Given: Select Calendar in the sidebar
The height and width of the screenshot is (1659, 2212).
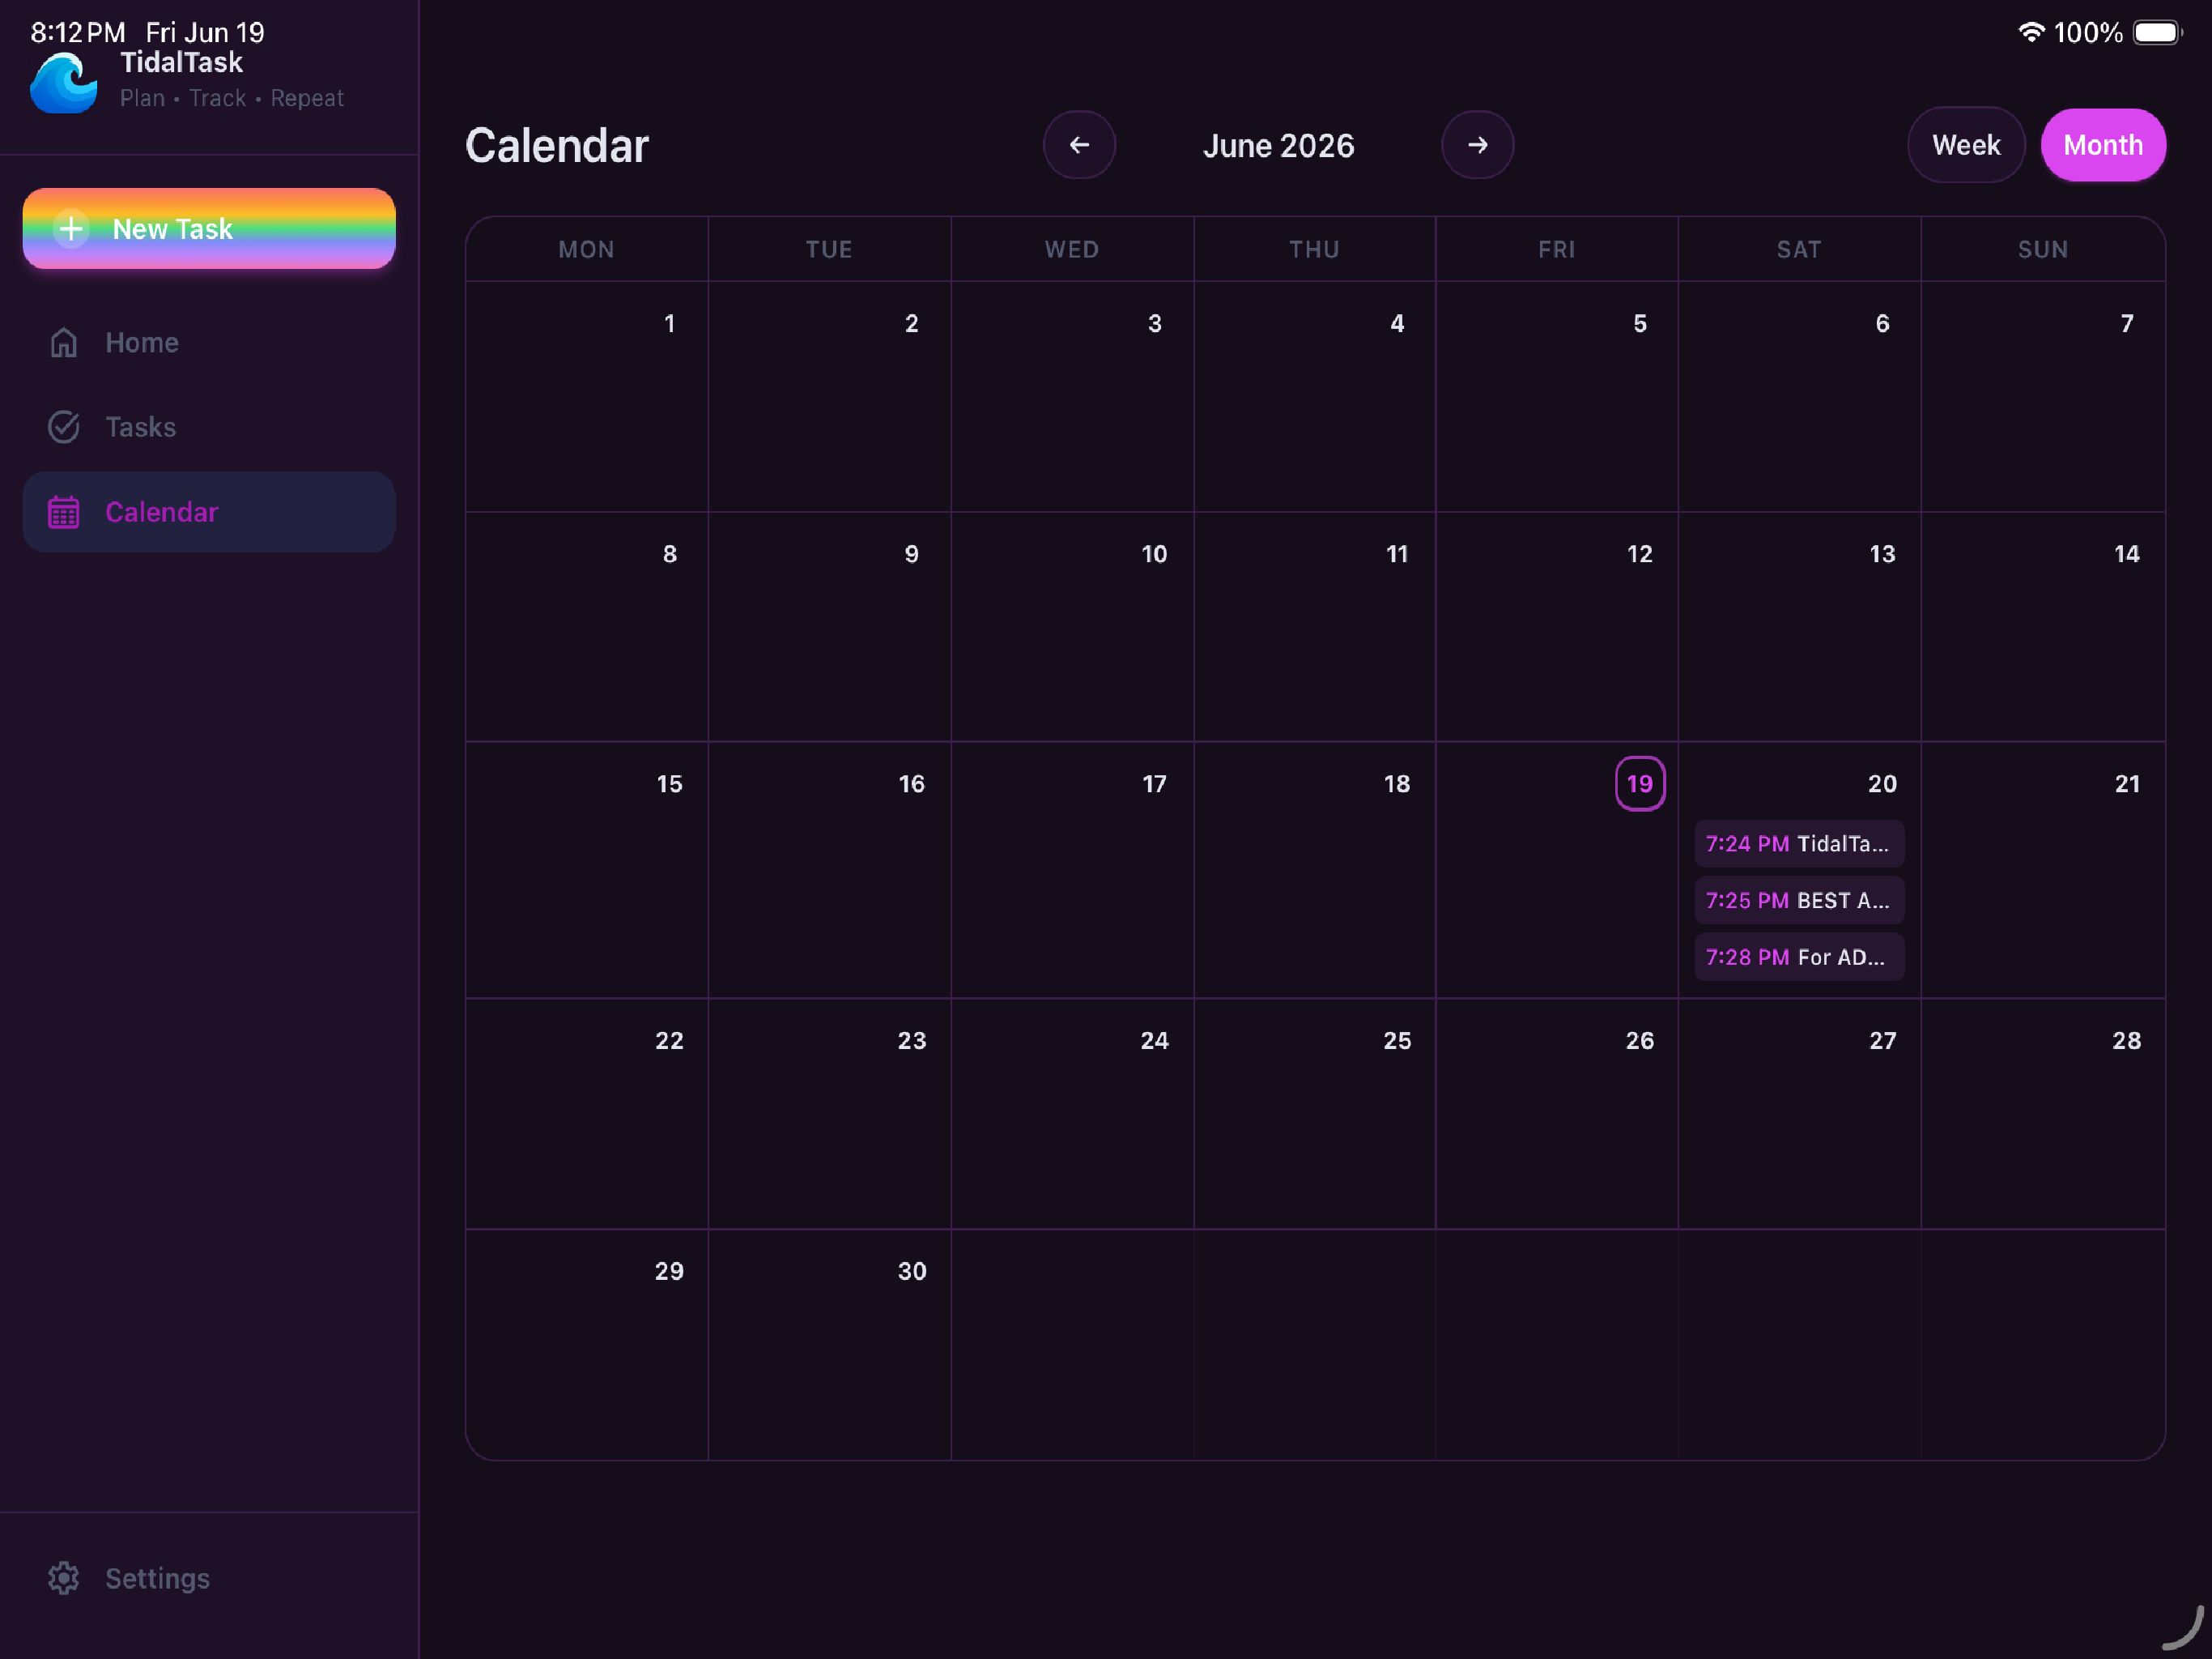Looking at the screenshot, I should pos(209,512).
